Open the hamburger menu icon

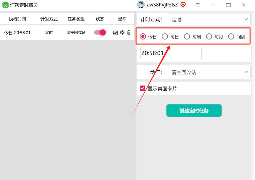pyautogui.click(x=198, y=5)
